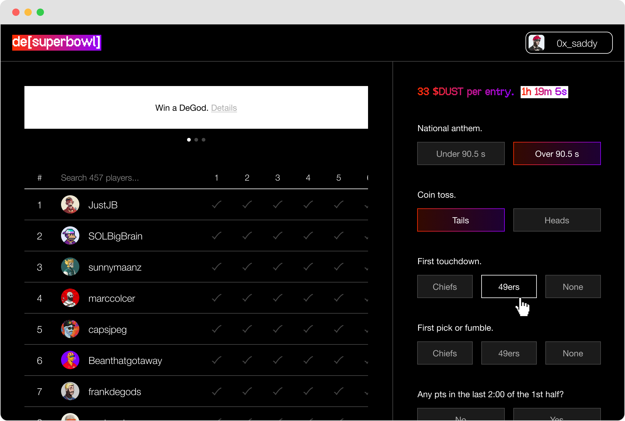Image resolution: width=625 pixels, height=421 pixels.
Task: Click column header 1
Action: coord(216,178)
